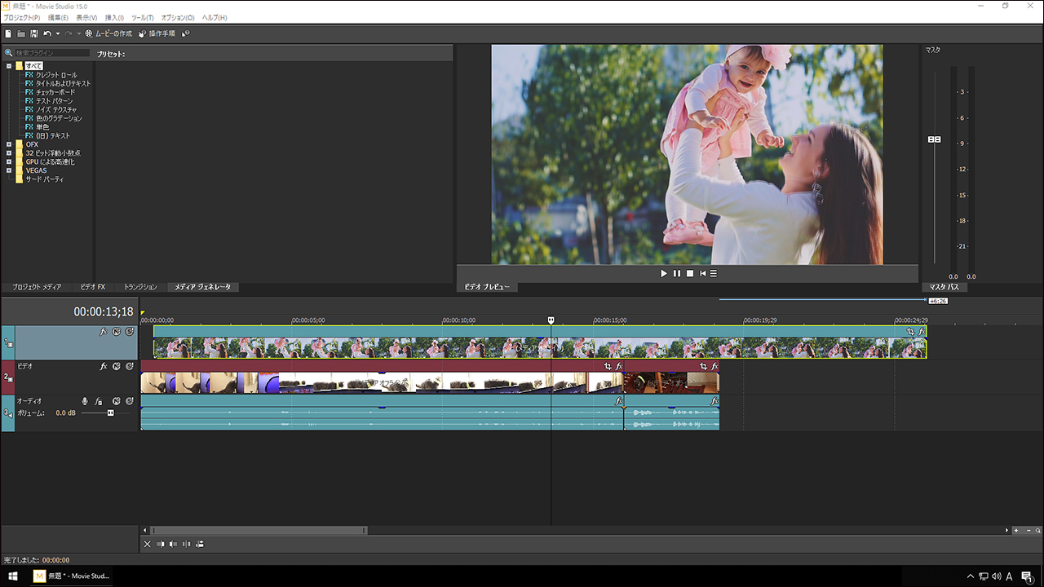Open ツール(T) menu
Screen dimensions: 1044x587
pyautogui.click(x=142, y=17)
